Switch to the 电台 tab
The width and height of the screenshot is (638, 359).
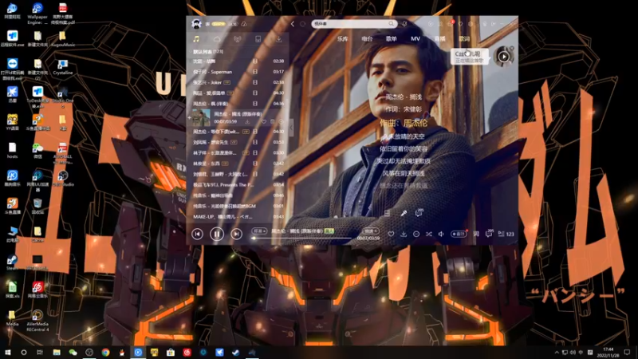pyautogui.click(x=367, y=38)
